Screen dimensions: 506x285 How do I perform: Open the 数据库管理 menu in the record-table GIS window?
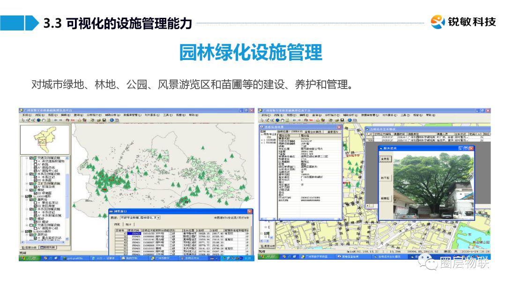pos(132,115)
